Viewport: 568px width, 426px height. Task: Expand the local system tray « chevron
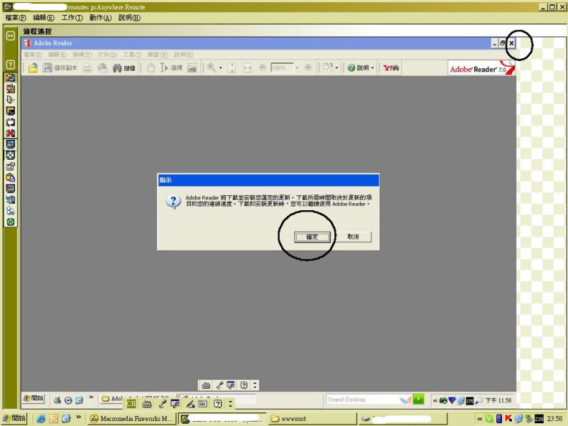[480, 419]
